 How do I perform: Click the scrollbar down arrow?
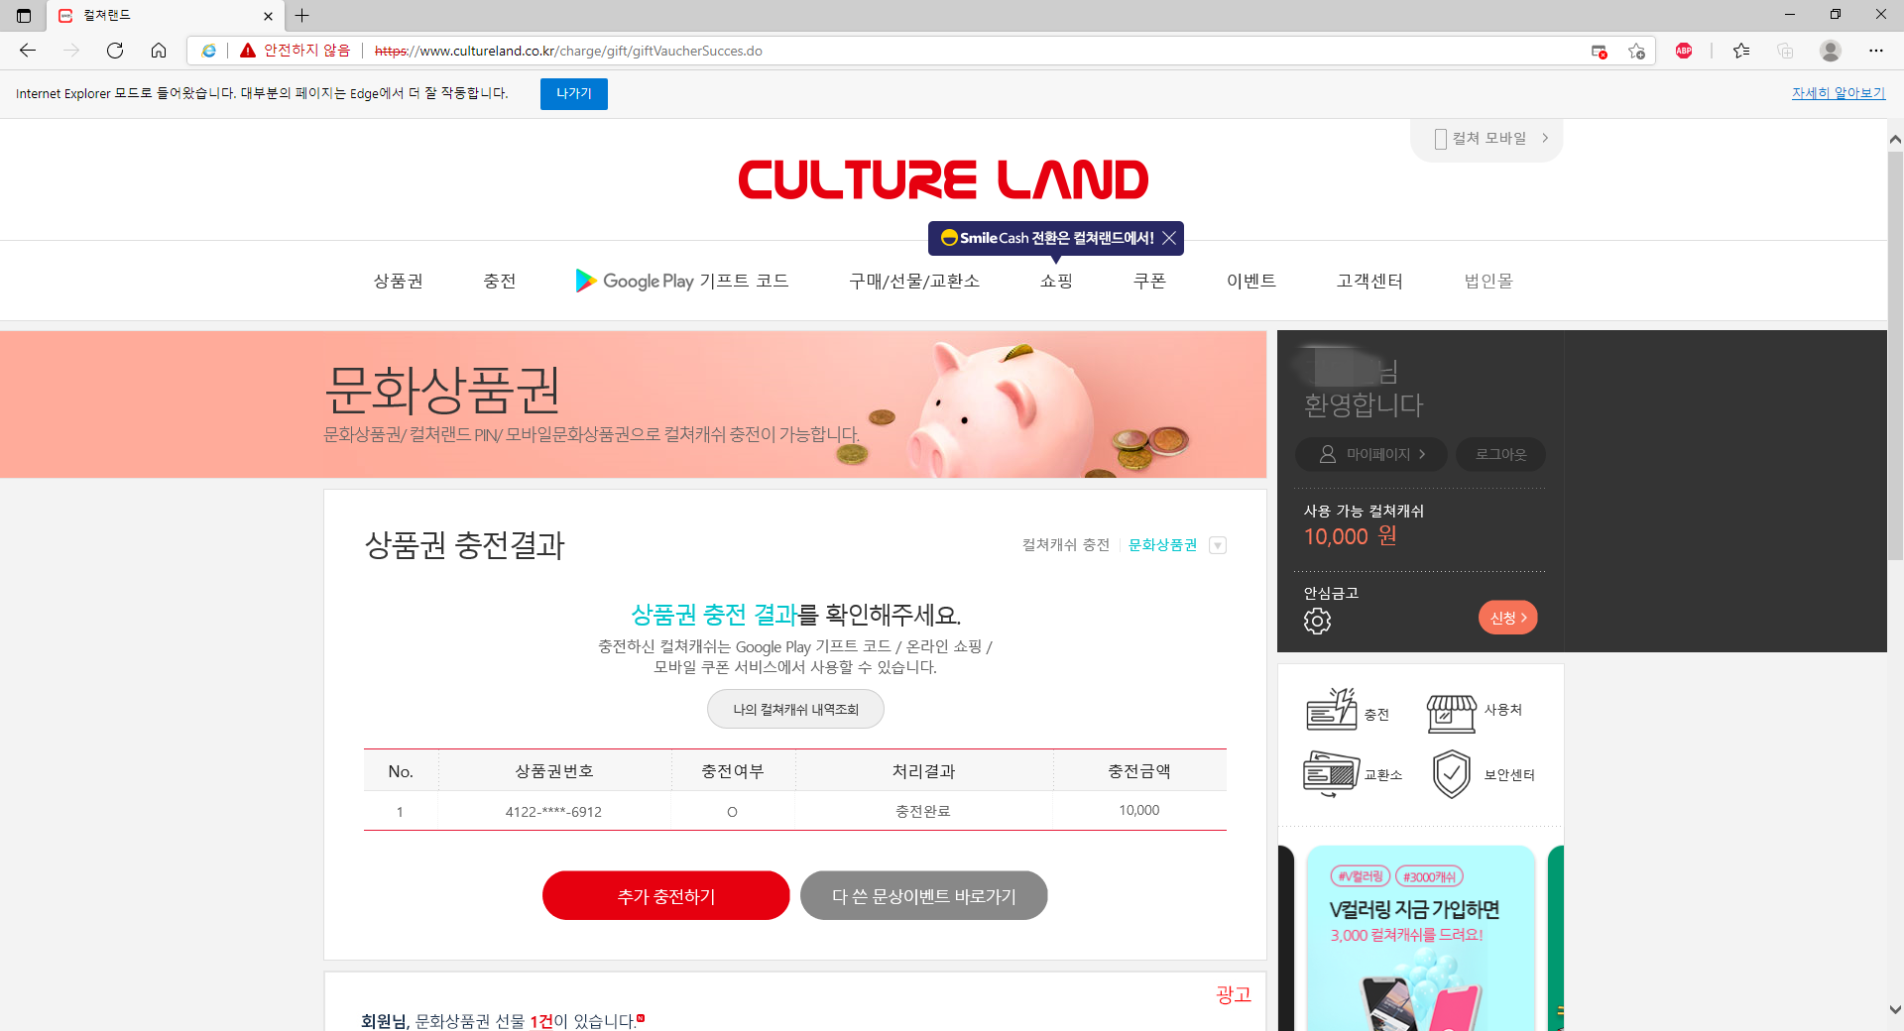pyautogui.click(x=1895, y=1010)
